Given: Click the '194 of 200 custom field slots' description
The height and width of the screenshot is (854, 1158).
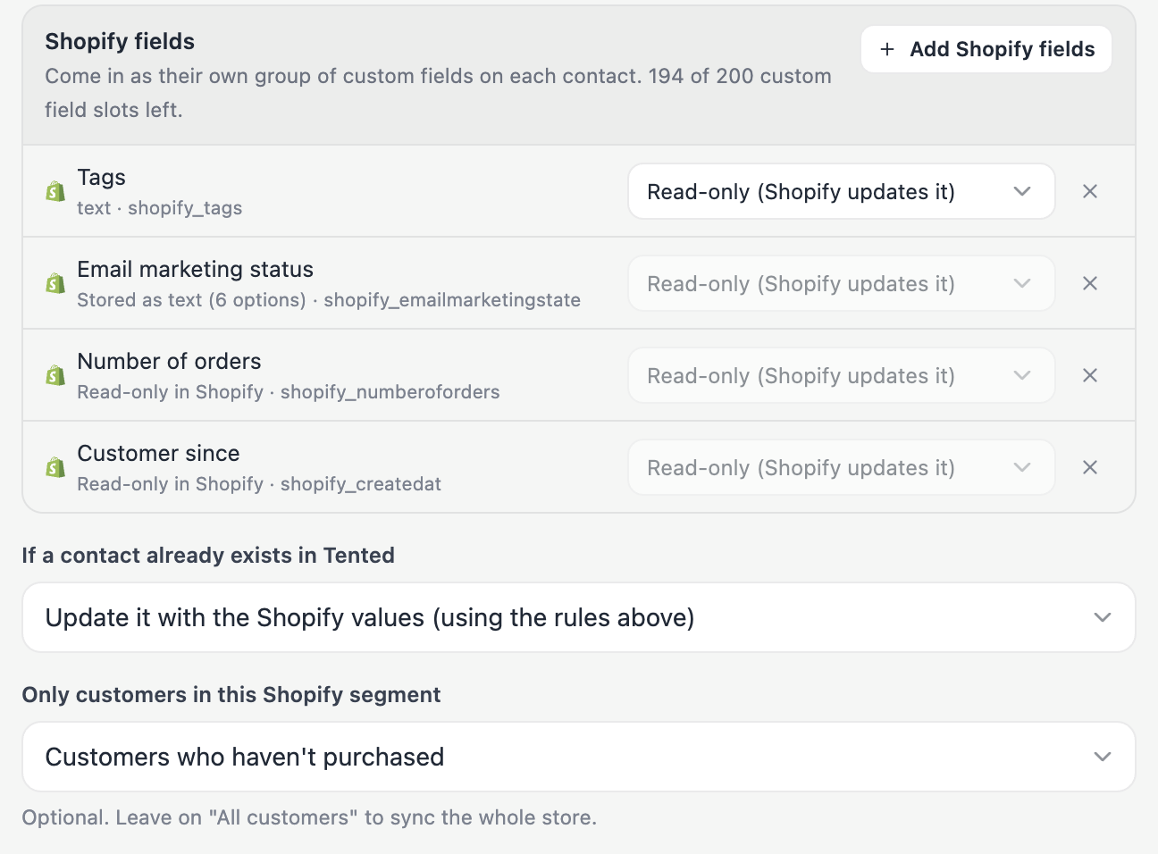Looking at the screenshot, I should [x=438, y=93].
